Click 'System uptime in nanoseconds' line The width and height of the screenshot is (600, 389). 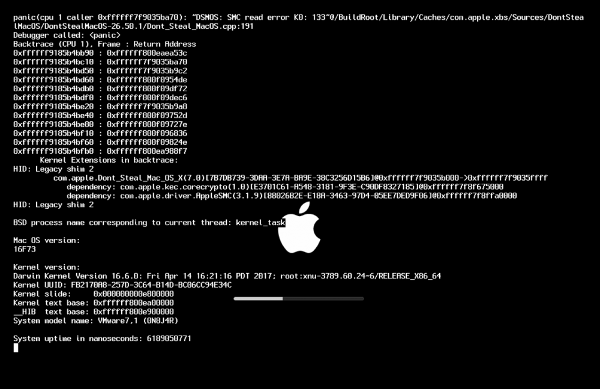coord(102,339)
